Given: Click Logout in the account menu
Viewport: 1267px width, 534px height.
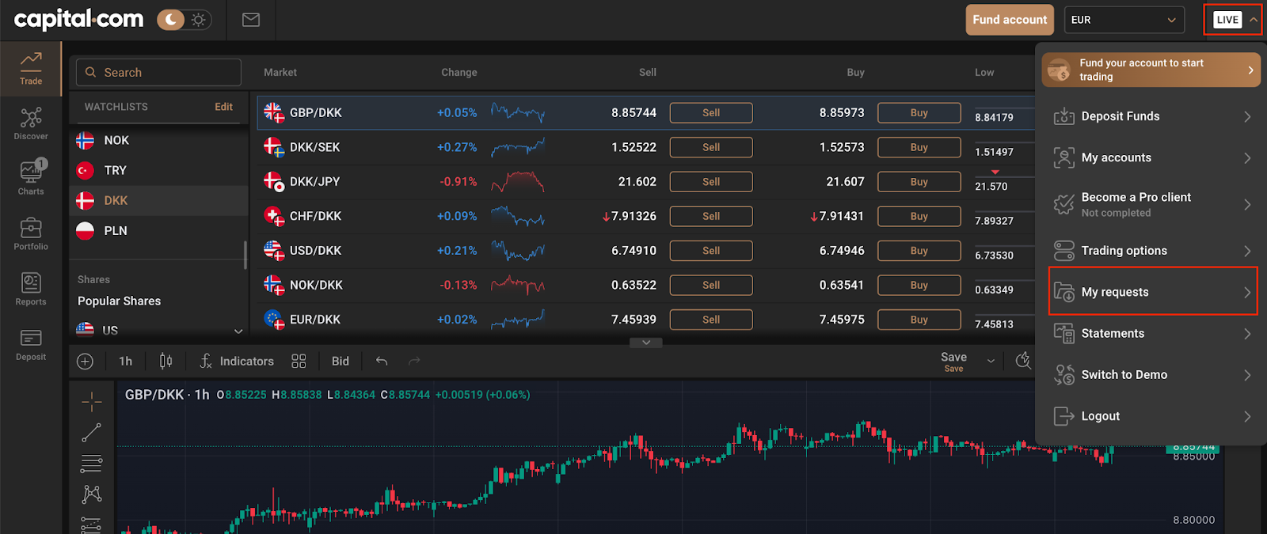Looking at the screenshot, I should pos(1153,416).
